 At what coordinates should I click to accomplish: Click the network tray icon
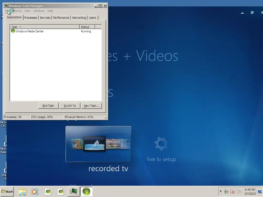(226, 191)
